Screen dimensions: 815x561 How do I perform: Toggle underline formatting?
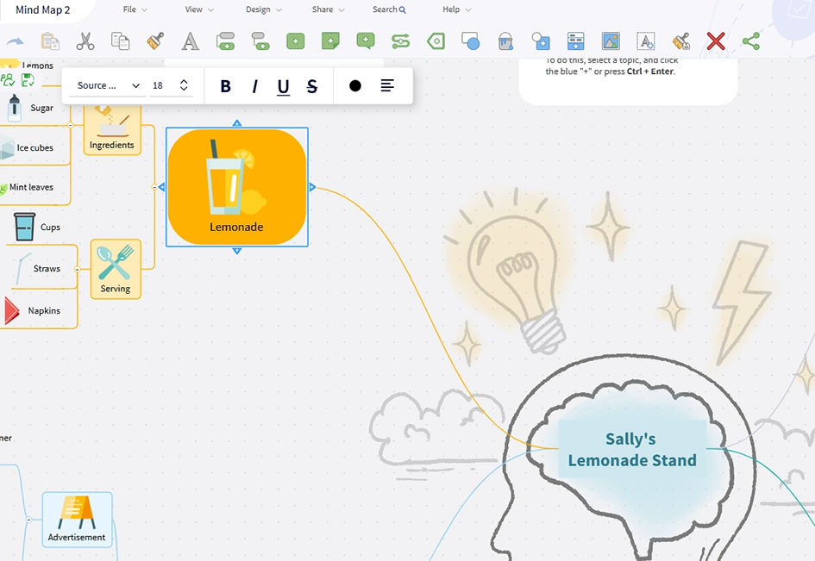[x=283, y=85]
